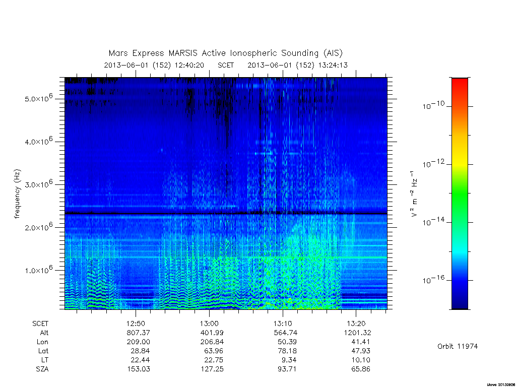
Task: Click longitude value '41.41'
Action: coord(361,342)
